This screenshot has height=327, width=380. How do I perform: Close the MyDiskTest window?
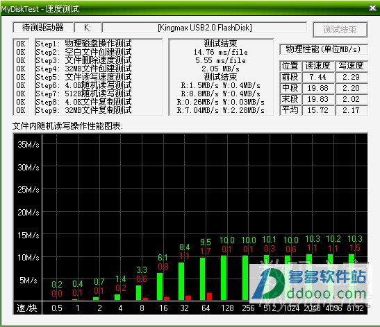click(372, 8)
